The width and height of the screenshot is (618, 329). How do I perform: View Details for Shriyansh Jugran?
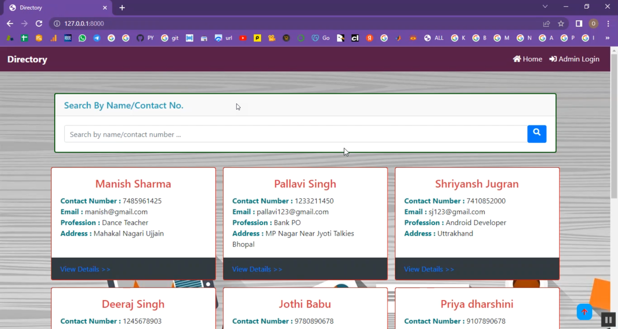pyautogui.click(x=429, y=269)
